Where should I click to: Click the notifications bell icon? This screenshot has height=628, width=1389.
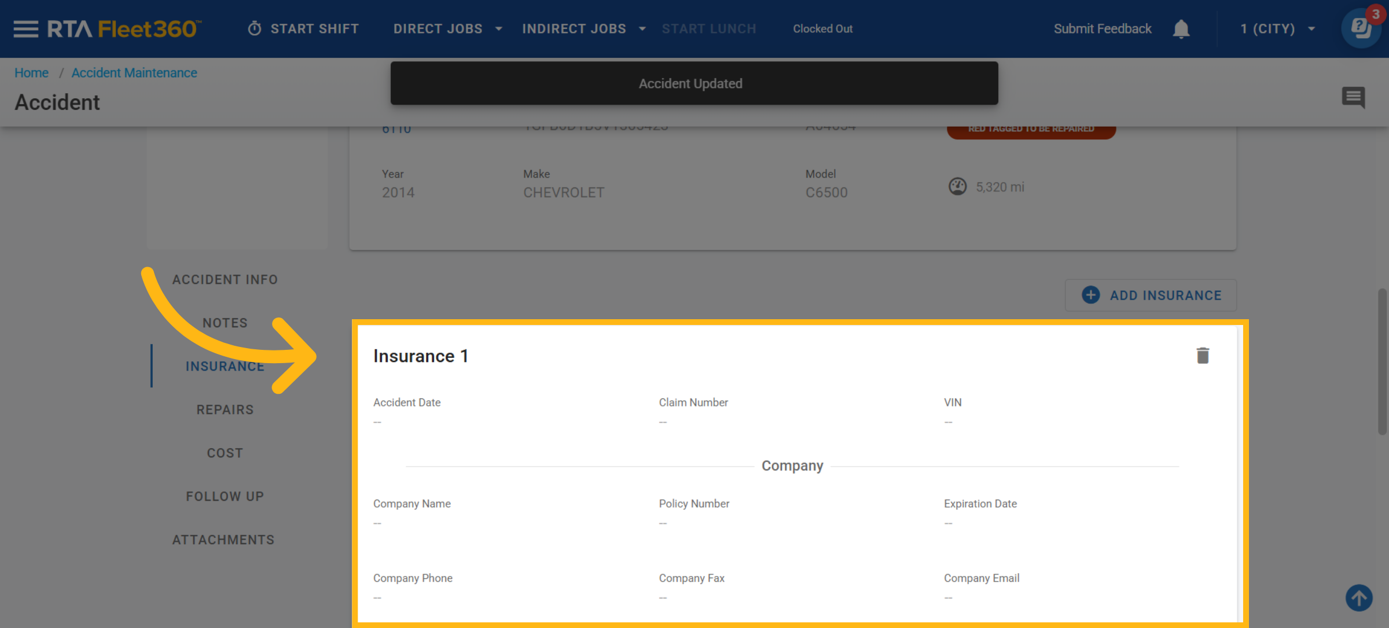click(x=1181, y=29)
